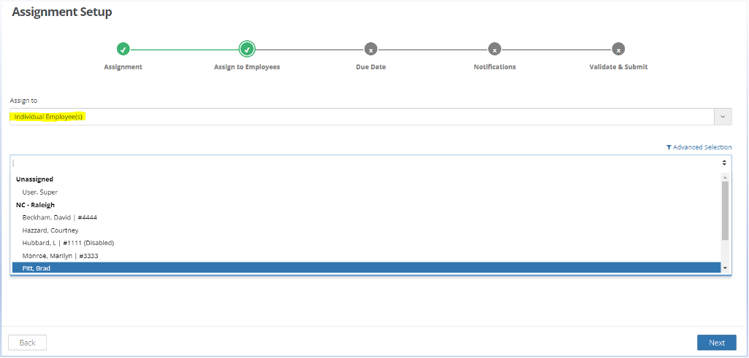Click the Assignment step checkmark circle

coord(123,49)
